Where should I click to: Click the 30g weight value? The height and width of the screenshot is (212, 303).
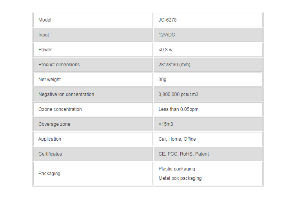pos(163,80)
